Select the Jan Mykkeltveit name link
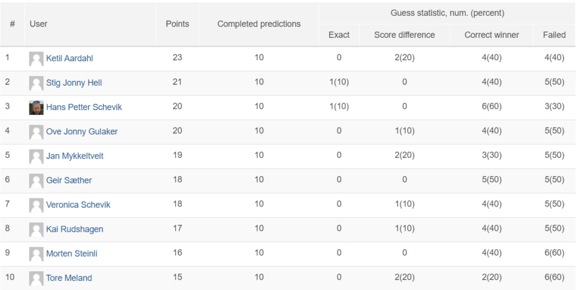The image size is (578, 290). pos(75,156)
